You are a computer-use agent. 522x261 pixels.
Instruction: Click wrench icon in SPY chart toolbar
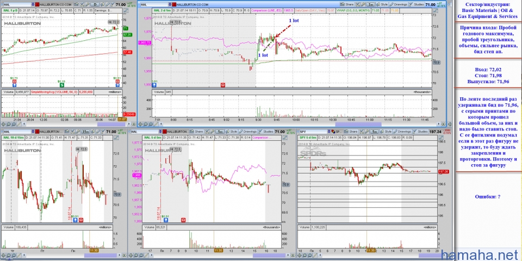(367, 132)
